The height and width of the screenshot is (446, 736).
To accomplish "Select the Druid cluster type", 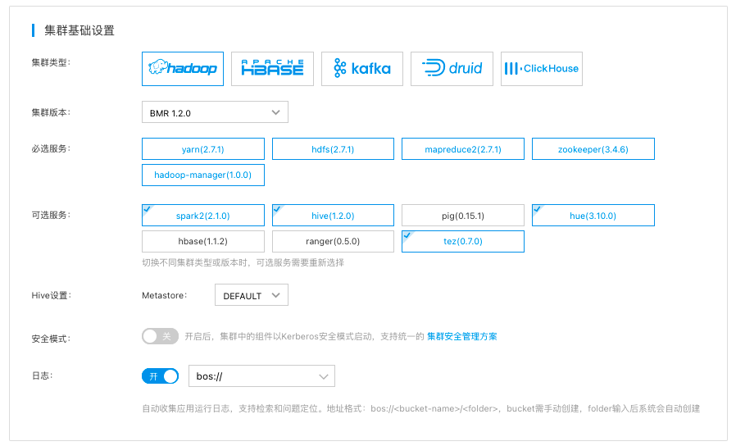I will [x=452, y=69].
